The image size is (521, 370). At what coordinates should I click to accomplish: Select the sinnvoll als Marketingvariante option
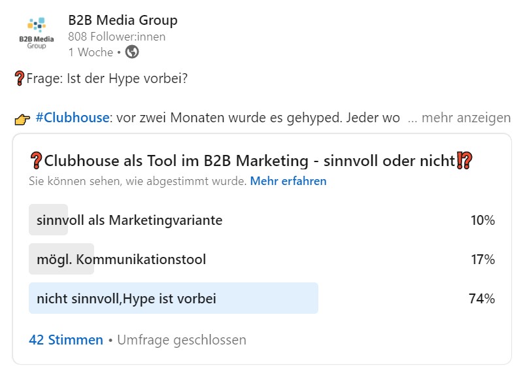click(129, 220)
